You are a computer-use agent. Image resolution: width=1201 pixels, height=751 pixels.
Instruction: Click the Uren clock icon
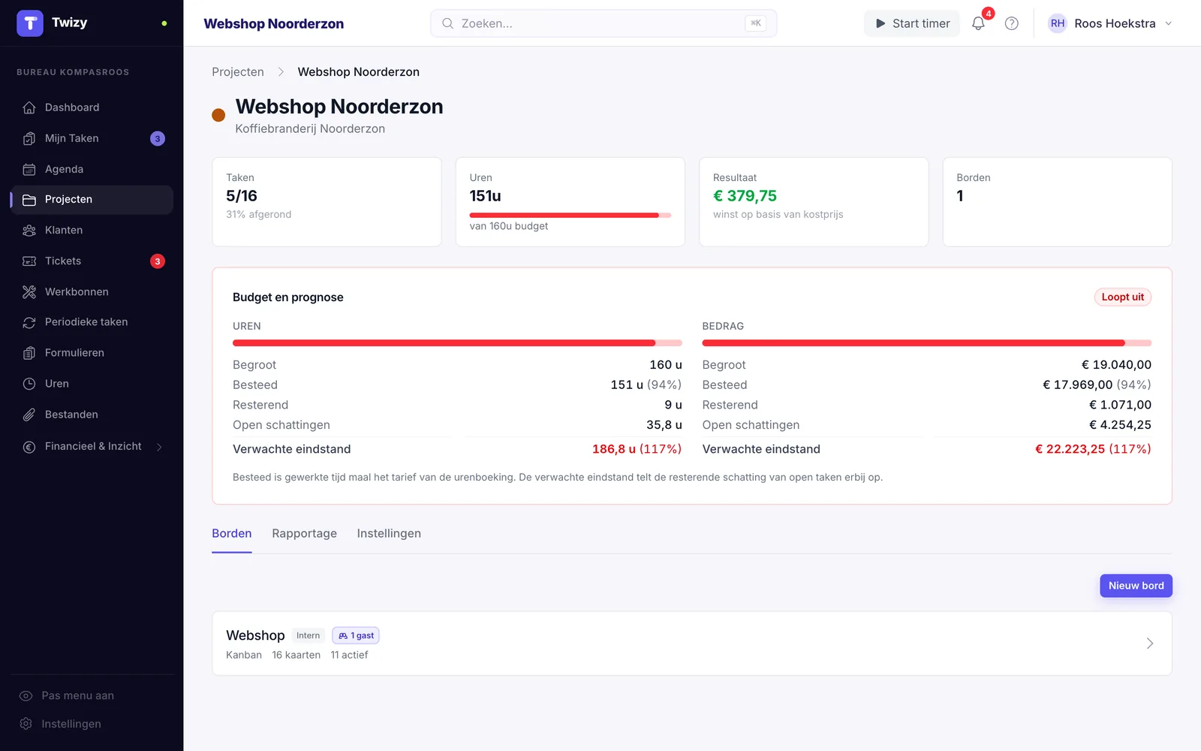pyautogui.click(x=29, y=384)
